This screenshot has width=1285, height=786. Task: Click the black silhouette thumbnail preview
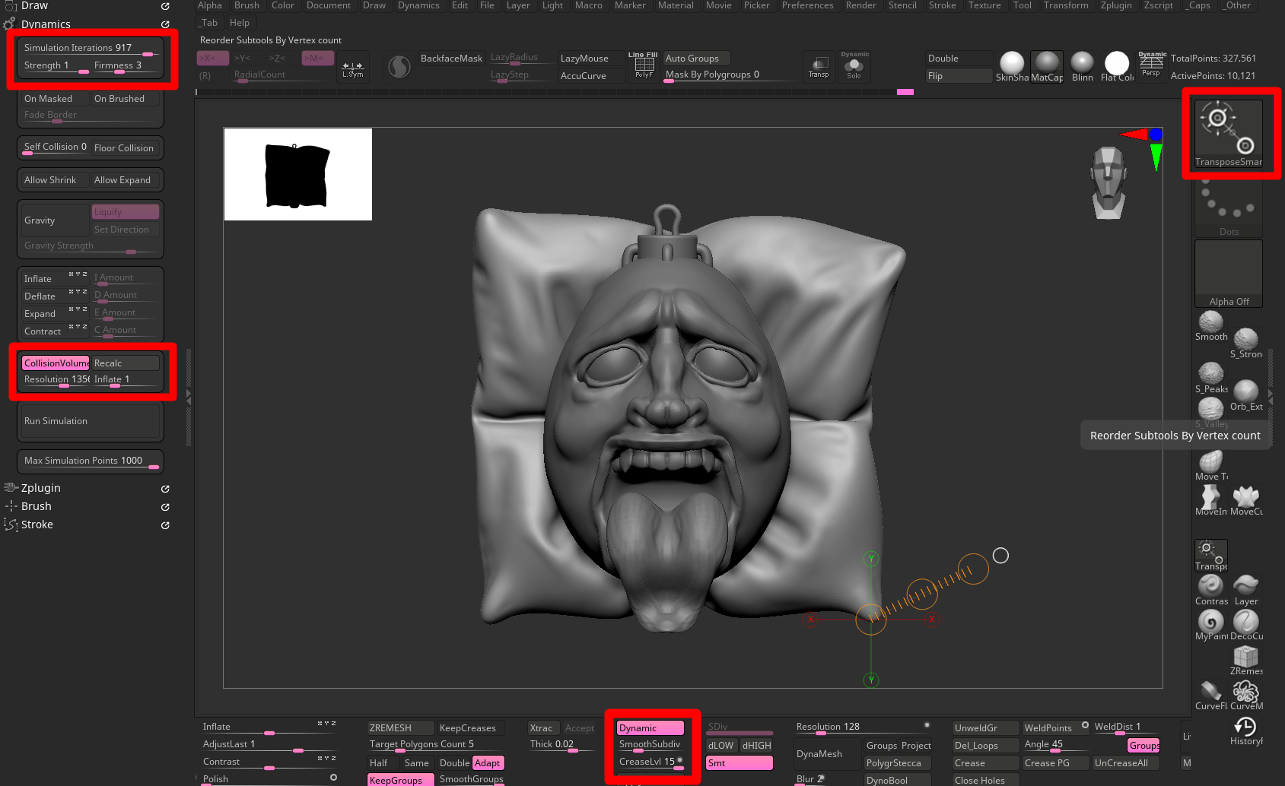pyautogui.click(x=297, y=174)
